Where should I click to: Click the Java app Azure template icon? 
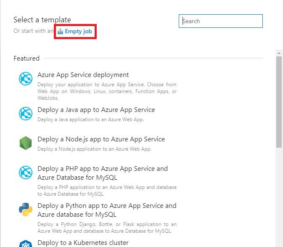click(26, 113)
